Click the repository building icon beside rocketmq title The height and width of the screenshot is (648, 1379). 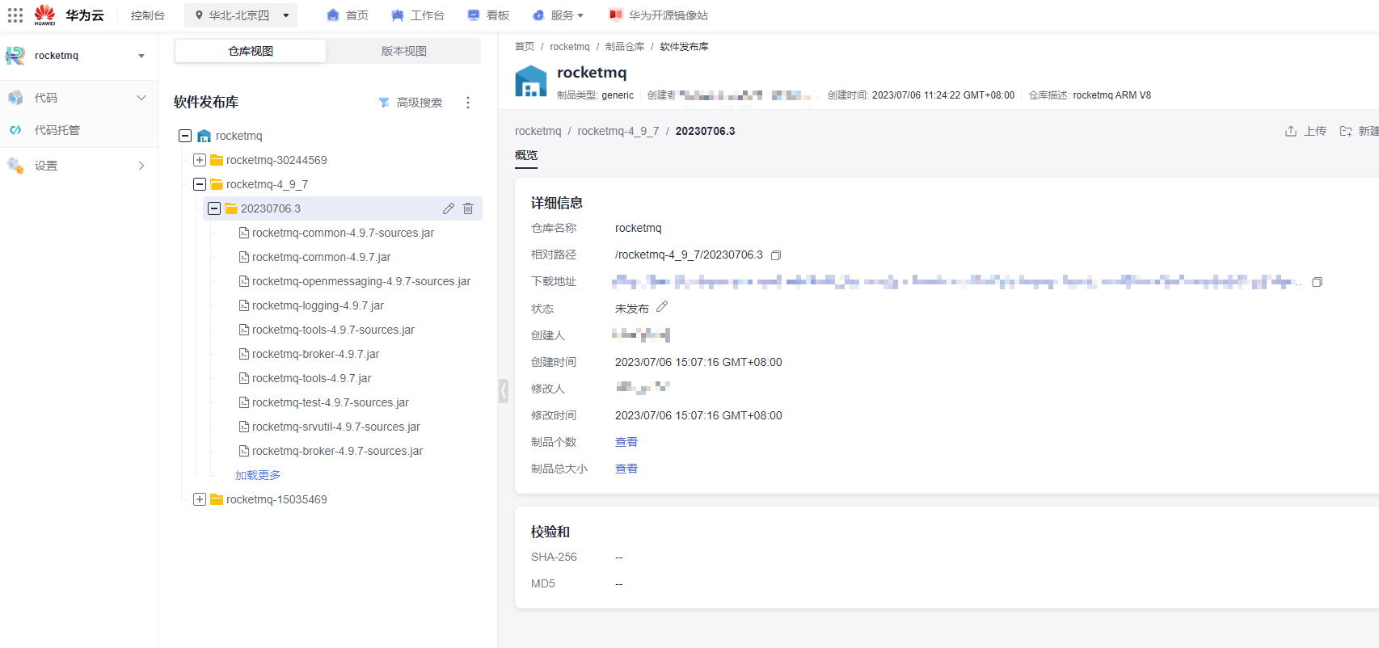(x=531, y=82)
